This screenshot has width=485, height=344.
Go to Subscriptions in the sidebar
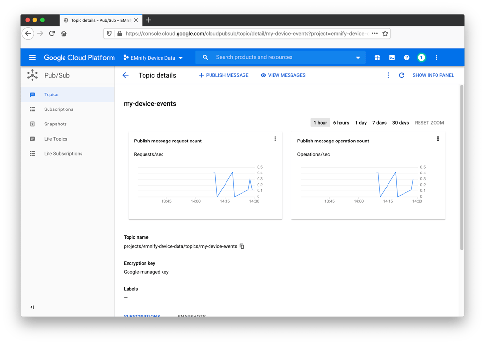pos(68,109)
